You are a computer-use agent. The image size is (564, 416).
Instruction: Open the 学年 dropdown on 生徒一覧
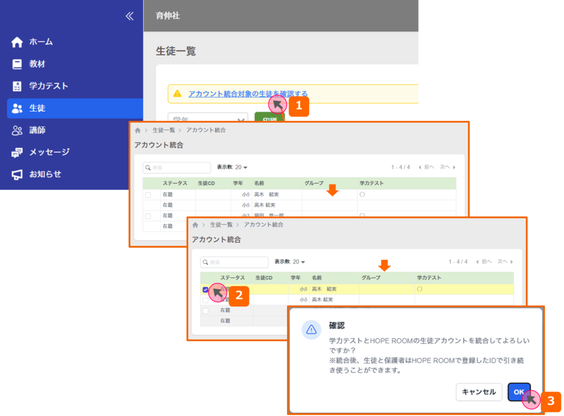point(208,120)
